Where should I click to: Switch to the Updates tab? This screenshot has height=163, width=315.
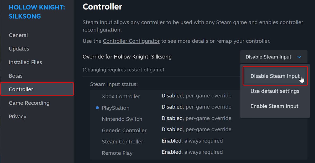click(19, 49)
